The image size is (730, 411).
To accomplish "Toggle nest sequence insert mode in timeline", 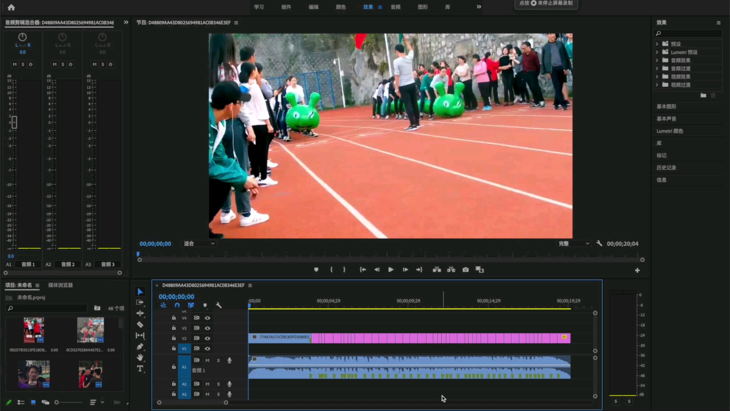I will [x=163, y=305].
